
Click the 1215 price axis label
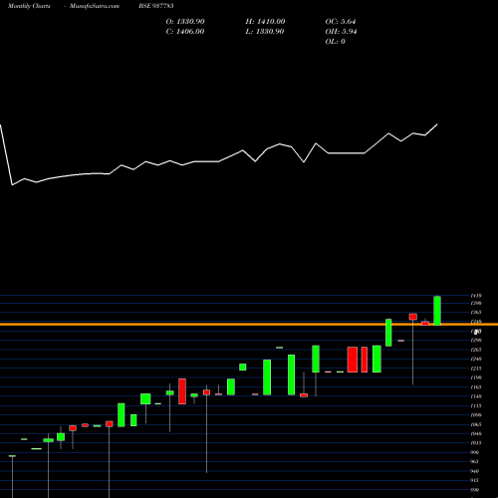[x=476, y=369]
